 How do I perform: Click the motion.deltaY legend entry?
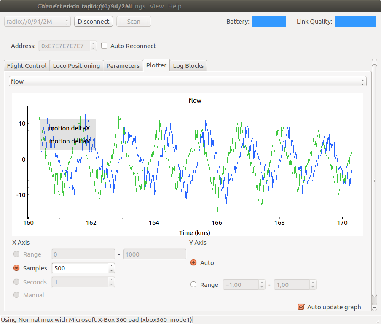point(69,141)
